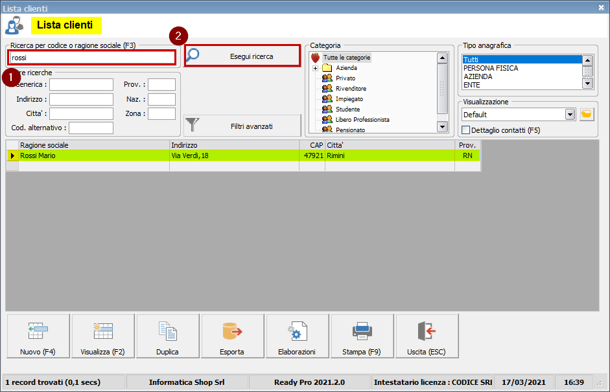Enable the Dettaglio contatti (F5) checkbox
Screen dimensions: 610x392
pos(466,130)
